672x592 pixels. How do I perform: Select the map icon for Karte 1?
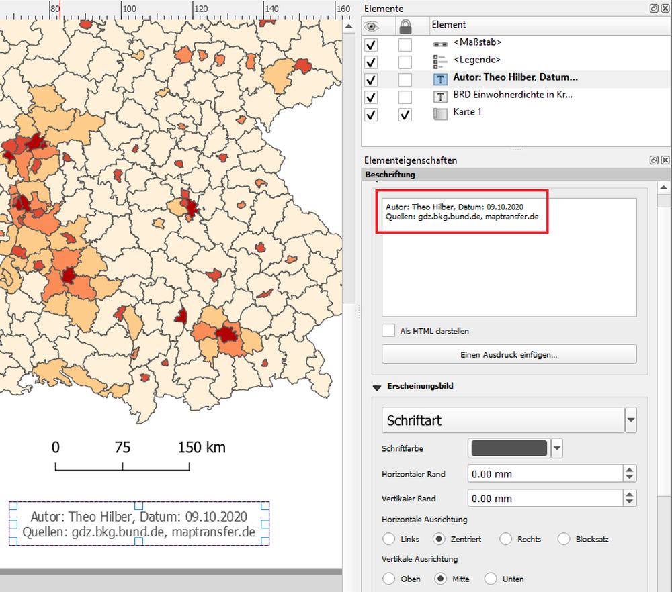(x=440, y=112)
